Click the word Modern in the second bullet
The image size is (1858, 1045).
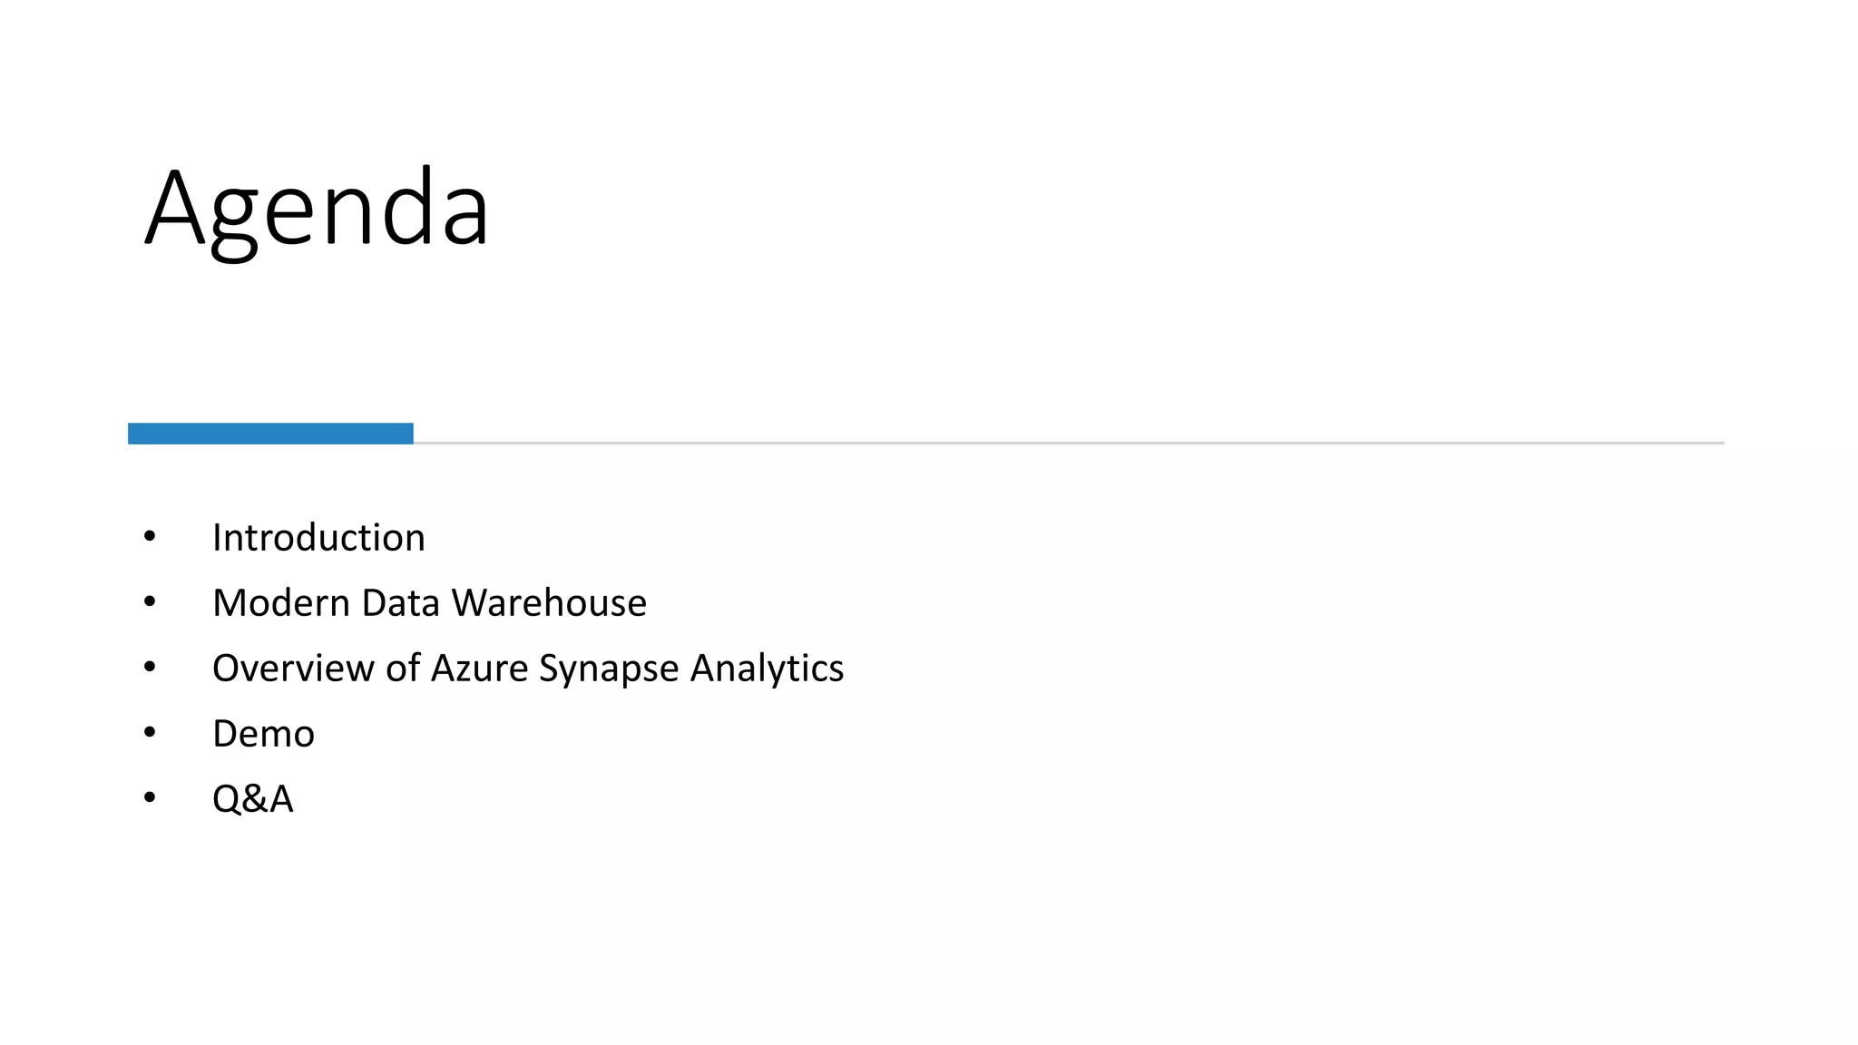pos(280,603)
